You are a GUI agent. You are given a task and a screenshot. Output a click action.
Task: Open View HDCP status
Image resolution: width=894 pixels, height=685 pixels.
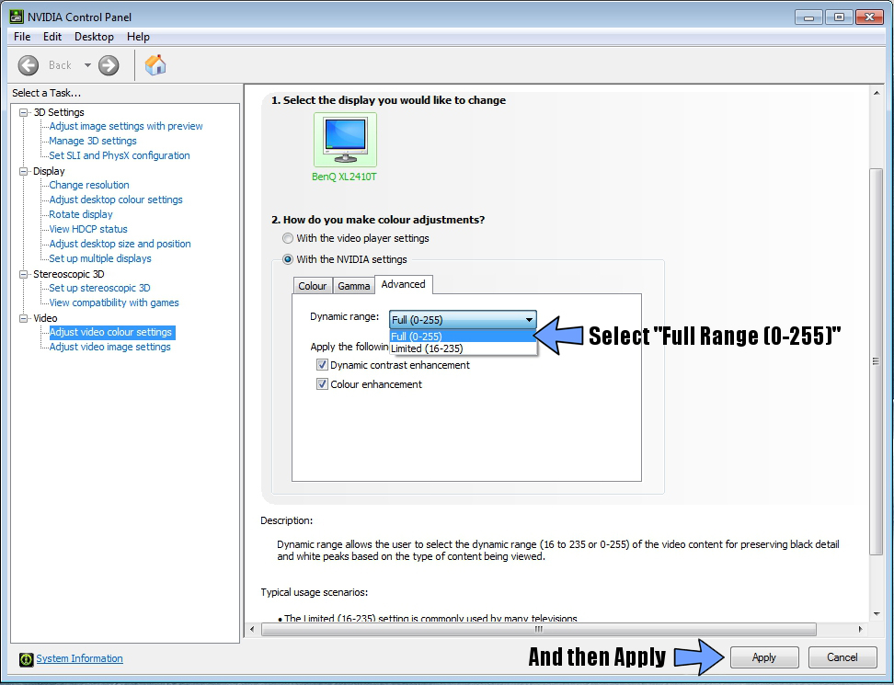87,229
